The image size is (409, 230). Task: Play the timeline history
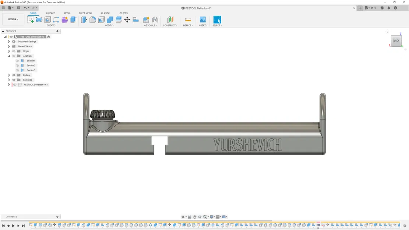point(13,226)
